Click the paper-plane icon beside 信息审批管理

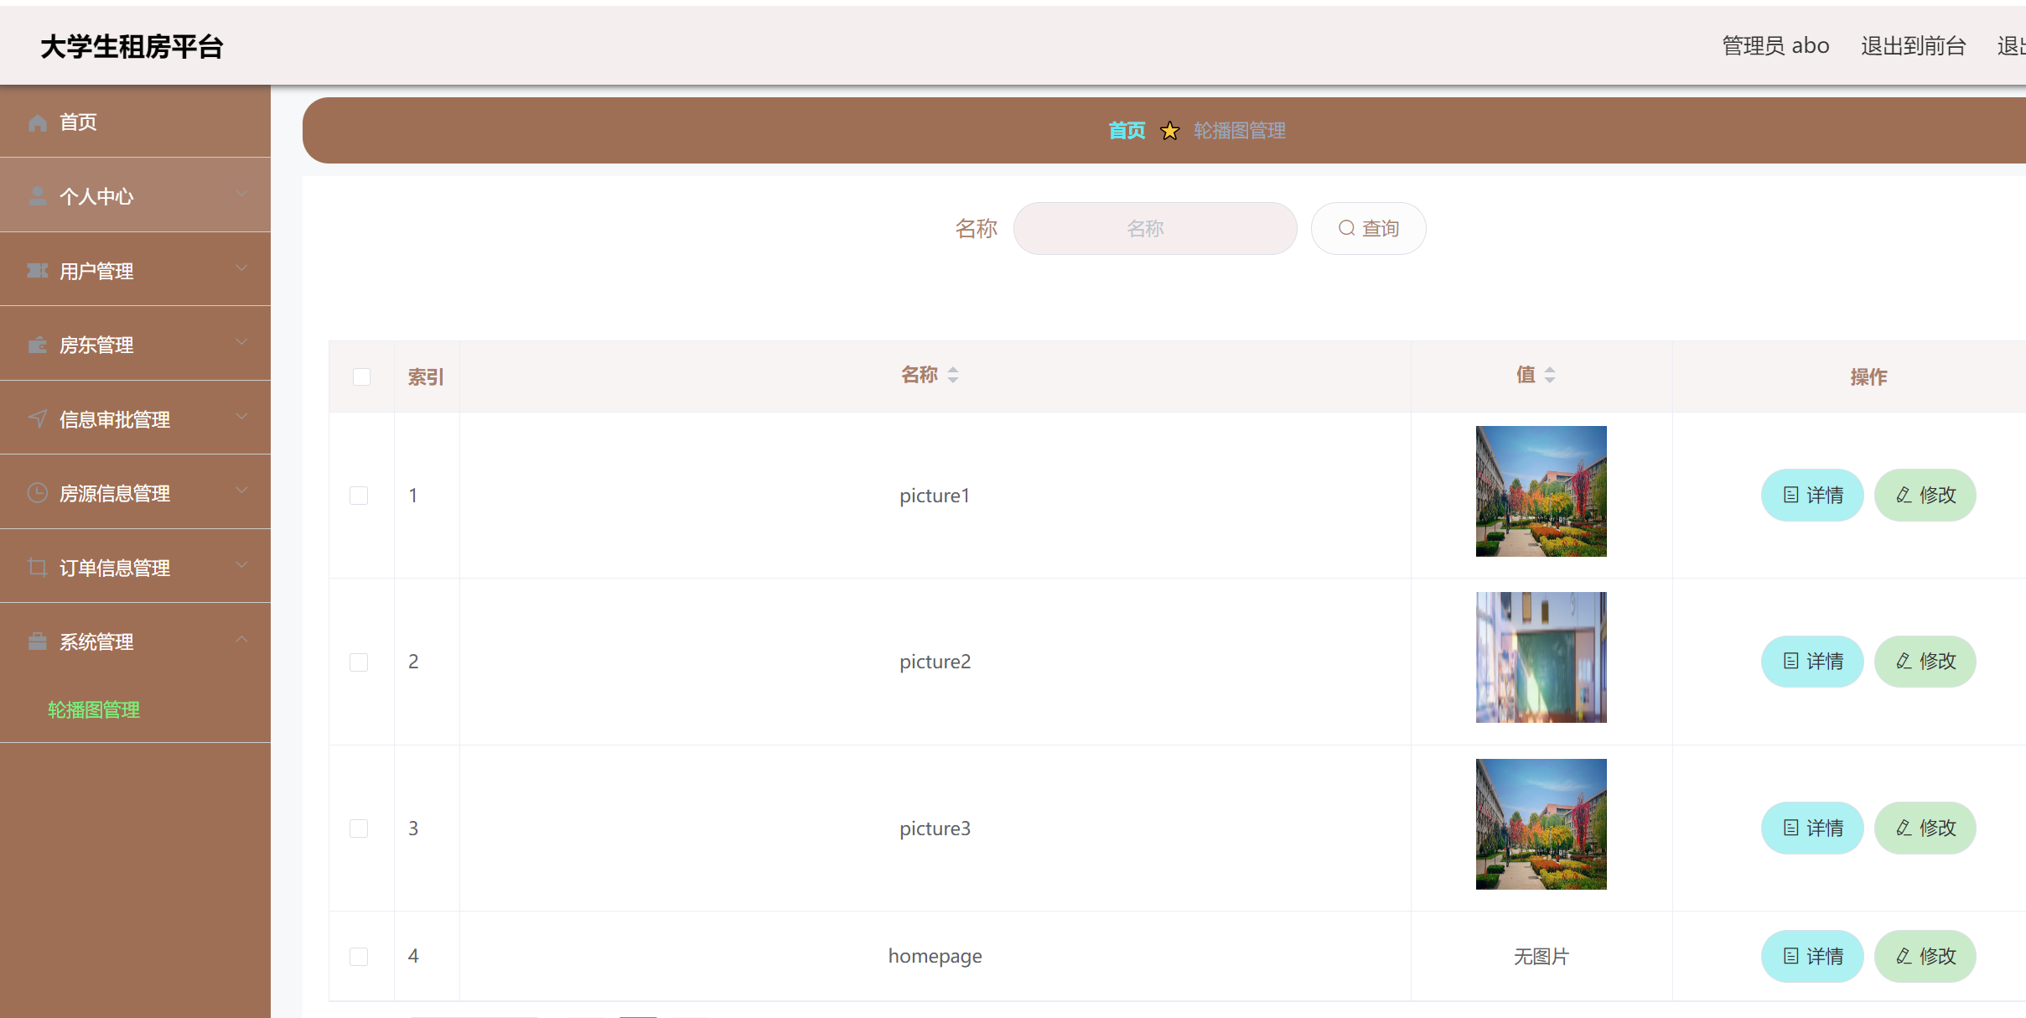(x=37, y=418)
